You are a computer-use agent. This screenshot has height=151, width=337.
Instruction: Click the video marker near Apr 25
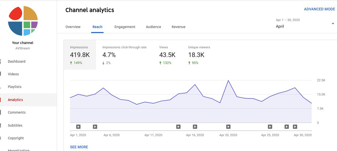pyautogui.click(x=270, y=127)
